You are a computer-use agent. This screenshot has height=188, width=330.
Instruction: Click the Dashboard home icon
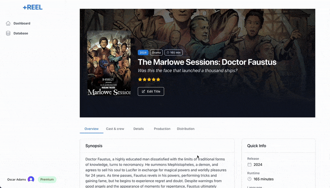(x=8, y=23)
